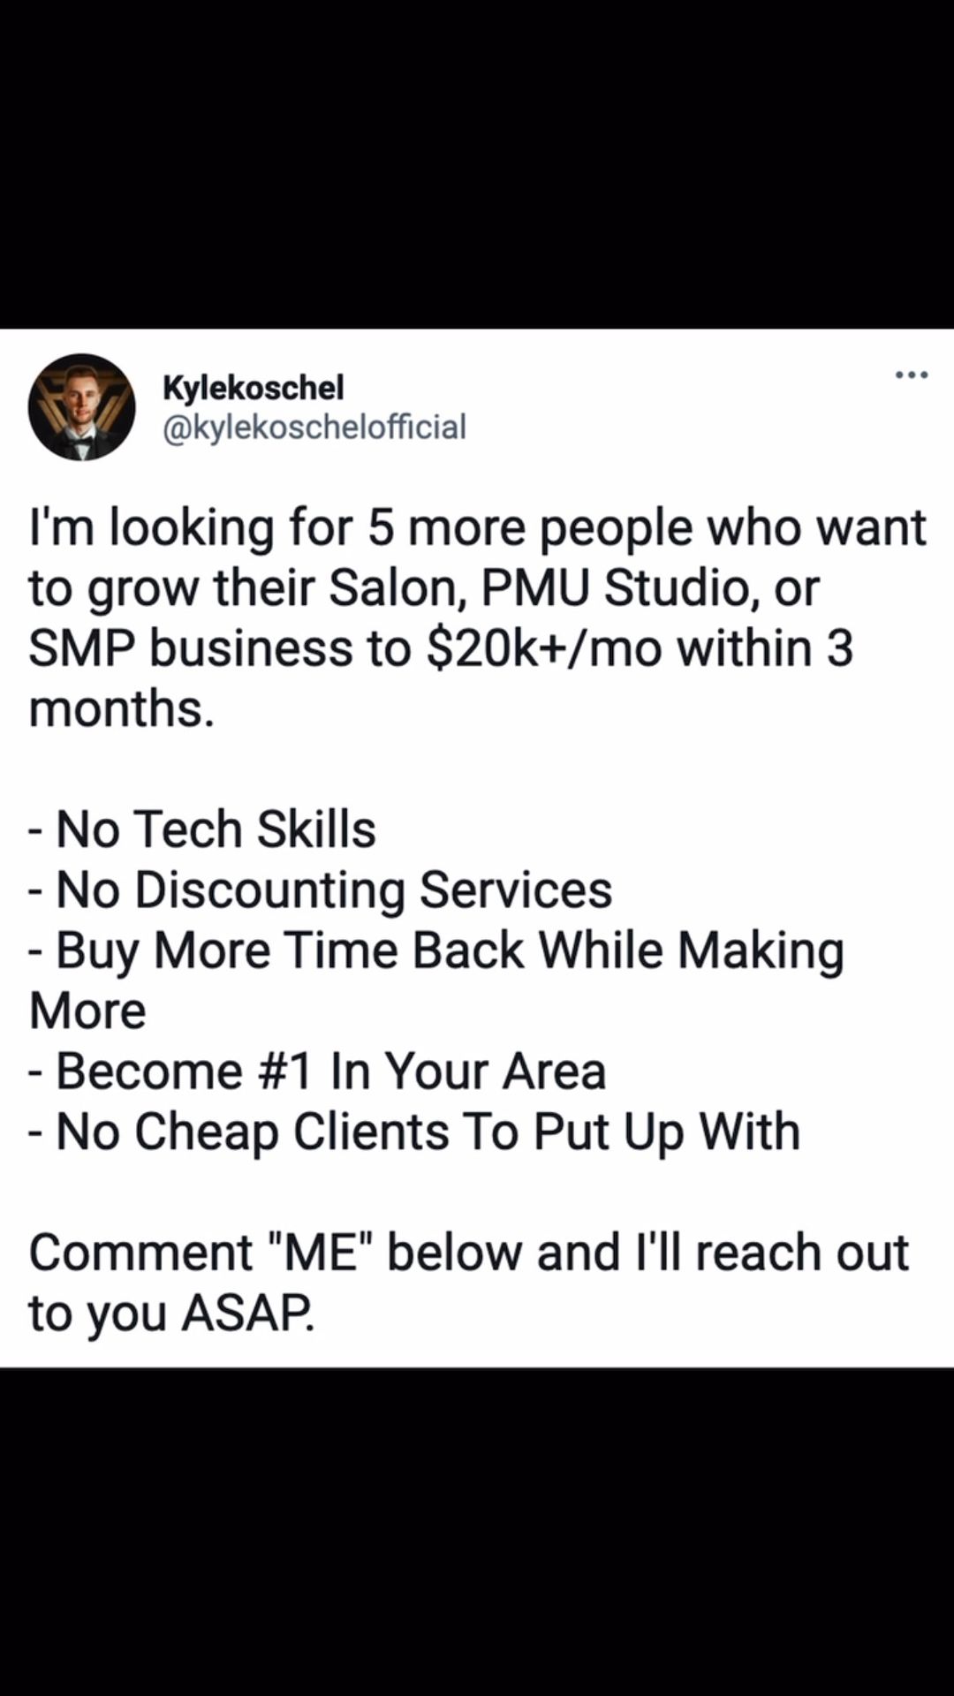The height and width of the screenshot is (1696, 954).
Task: Click the "In Your Area" text
Action: [468, 1071]
